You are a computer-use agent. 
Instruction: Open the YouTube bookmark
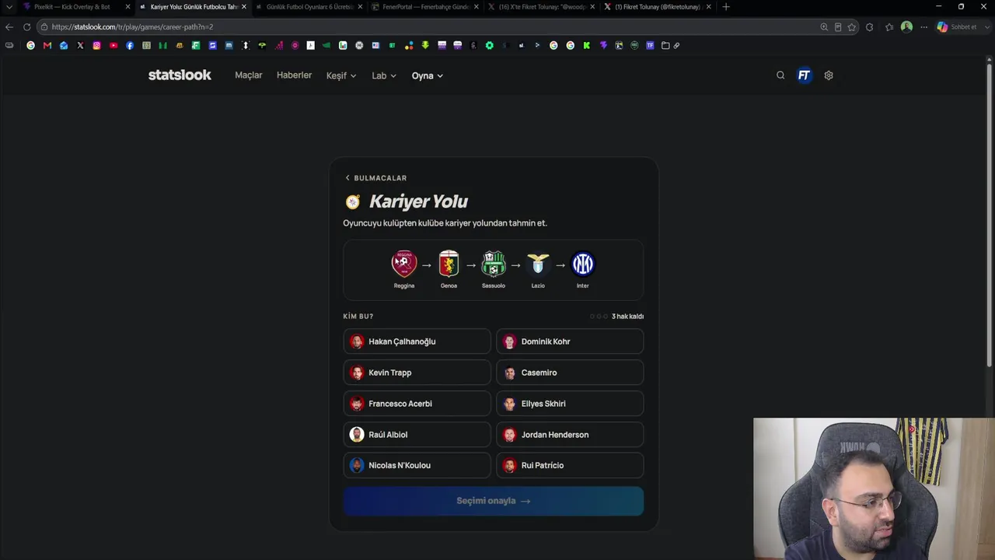113,45
